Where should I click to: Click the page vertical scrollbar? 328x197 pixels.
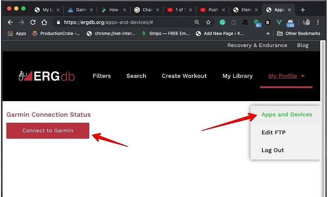323,119
